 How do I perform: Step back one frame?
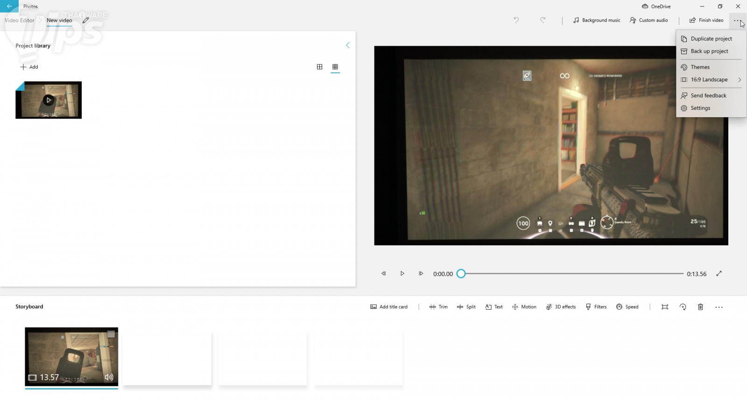tap(383, 274)
